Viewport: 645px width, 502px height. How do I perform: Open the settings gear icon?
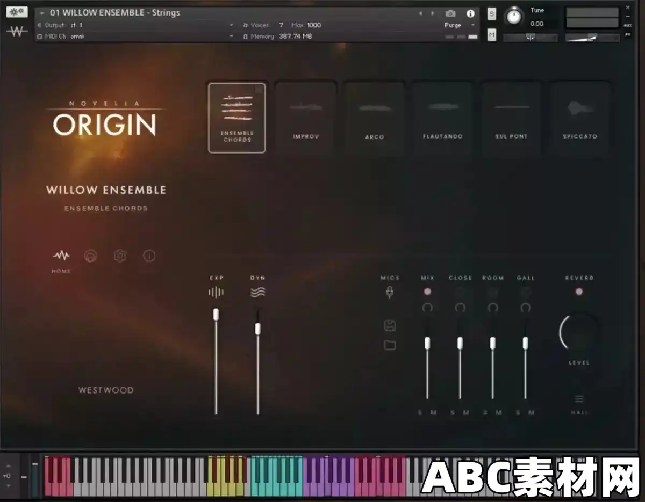[120, 257]
